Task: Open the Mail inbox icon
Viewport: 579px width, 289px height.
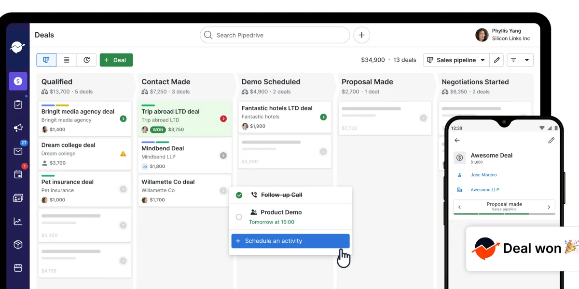Action: coord(18,151)
